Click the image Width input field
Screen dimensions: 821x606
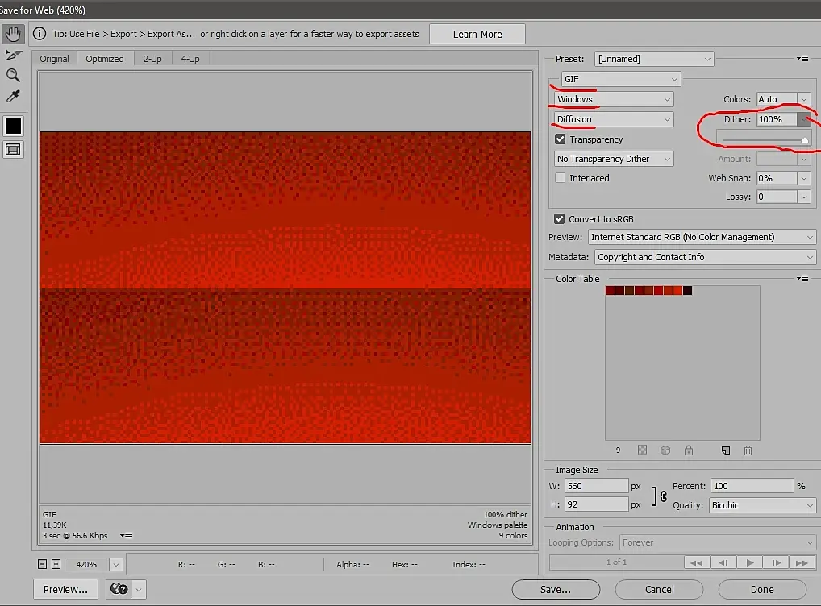[596, 486]
